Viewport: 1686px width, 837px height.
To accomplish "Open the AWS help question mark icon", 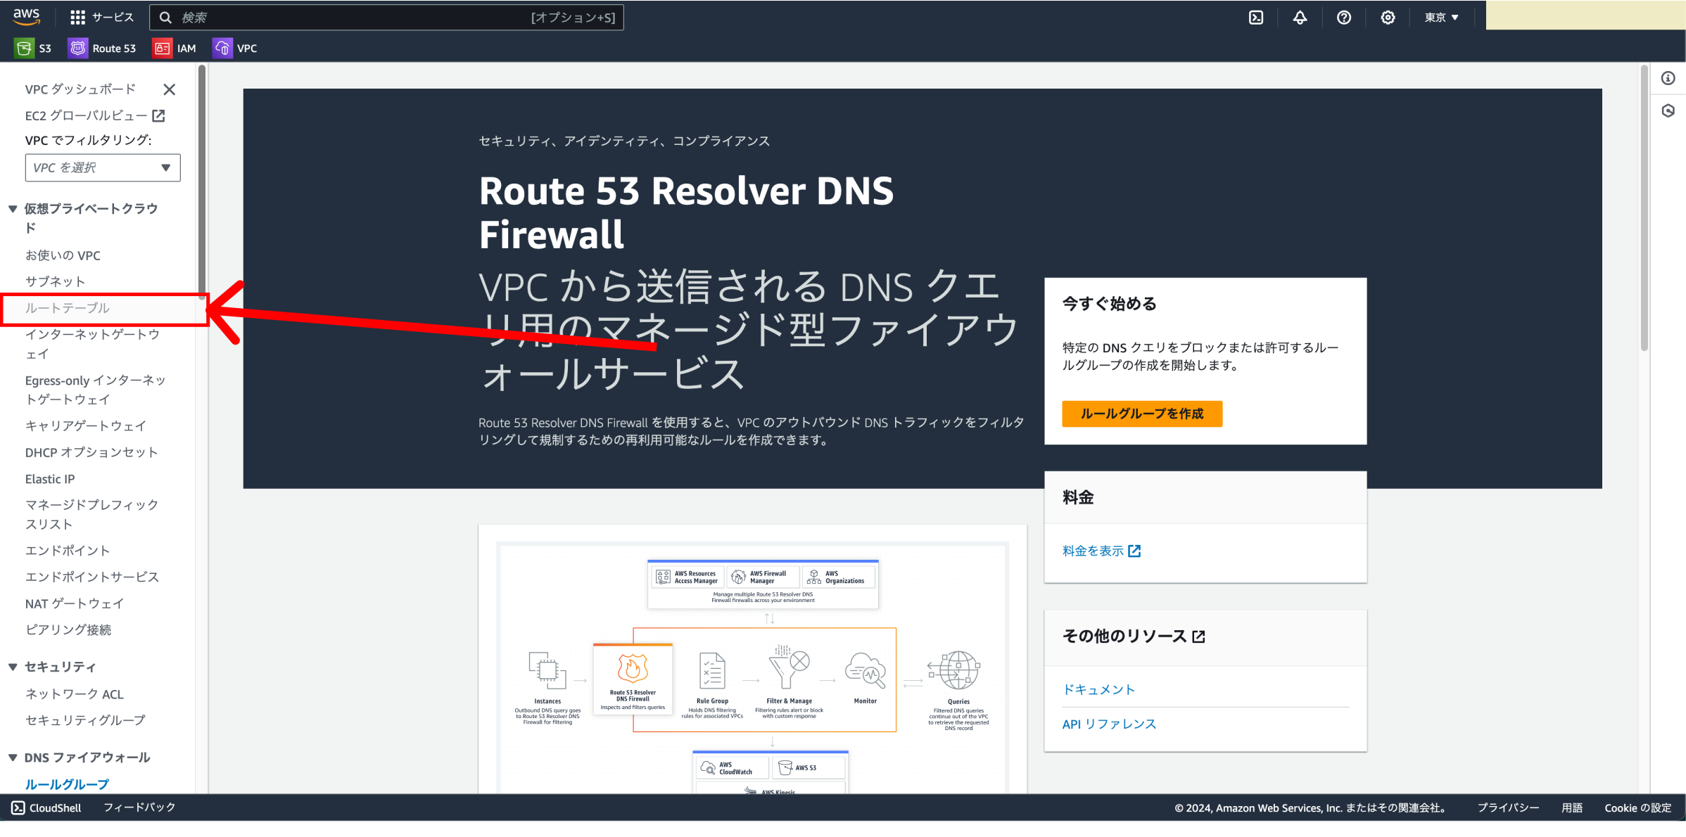I will pos(1344,17).
